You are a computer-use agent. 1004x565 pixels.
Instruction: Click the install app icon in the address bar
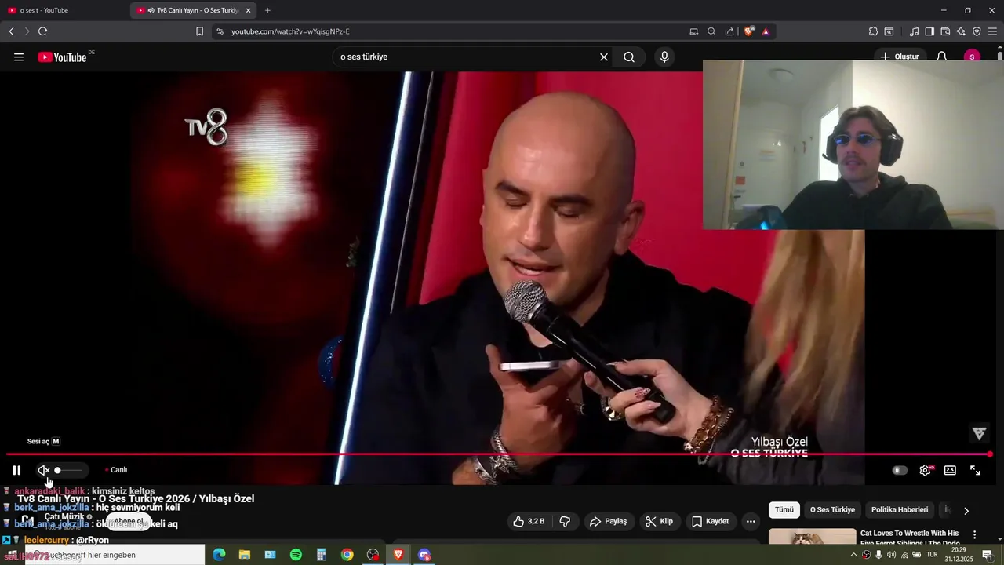pyautogui.click(x=693, y=31)
